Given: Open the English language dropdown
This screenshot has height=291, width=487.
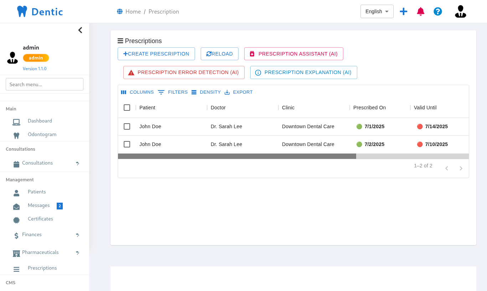Looking at the screenshot, I should 377,11.
